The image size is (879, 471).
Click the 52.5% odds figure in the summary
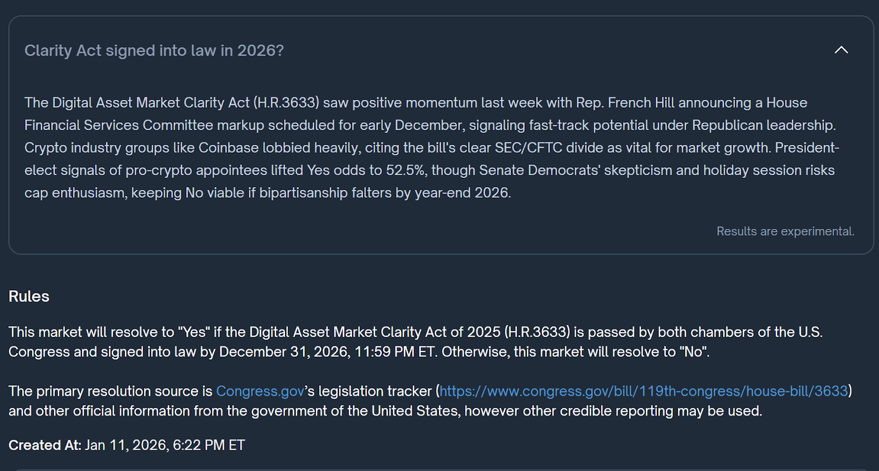[407, 170]
